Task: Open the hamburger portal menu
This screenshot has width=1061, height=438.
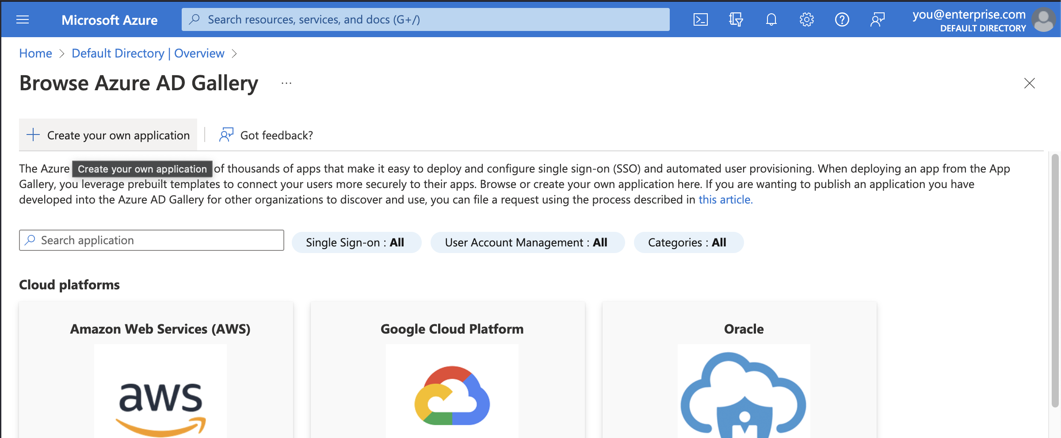Action: pyautogui.click(x=22, y=19)
